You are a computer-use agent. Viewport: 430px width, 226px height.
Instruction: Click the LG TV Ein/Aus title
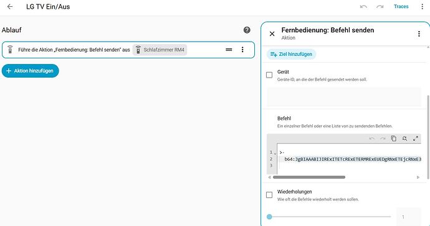coord(48,7)
